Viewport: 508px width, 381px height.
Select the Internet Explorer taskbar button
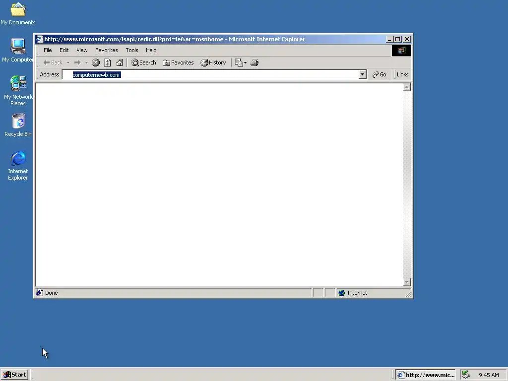426,375
